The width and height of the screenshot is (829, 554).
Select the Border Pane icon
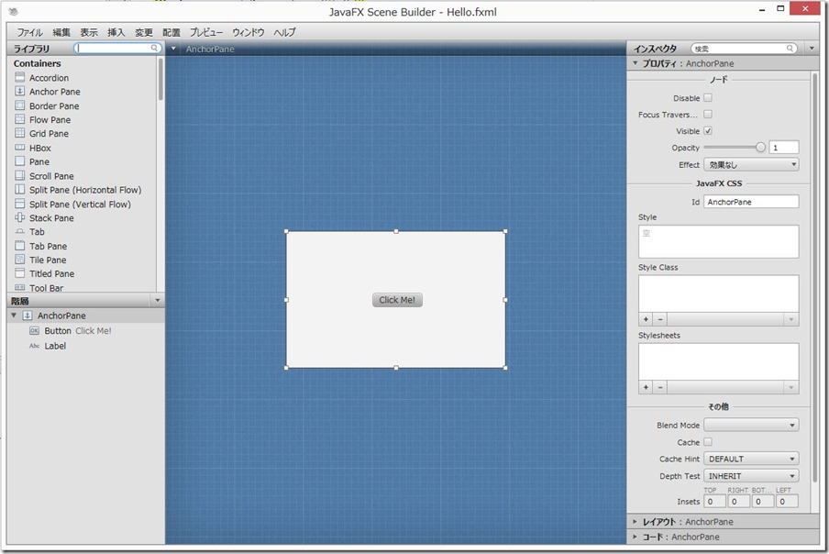[x=20, y=105]
